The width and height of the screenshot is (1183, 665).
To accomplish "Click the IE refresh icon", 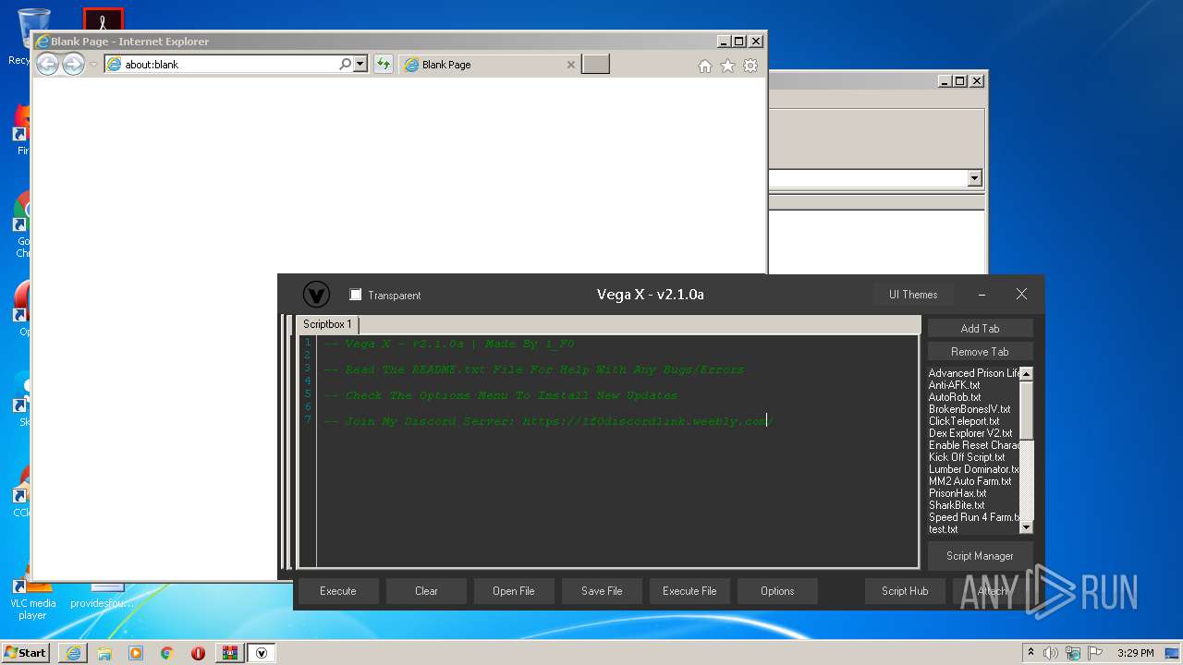I will click(x=384, y=64).
